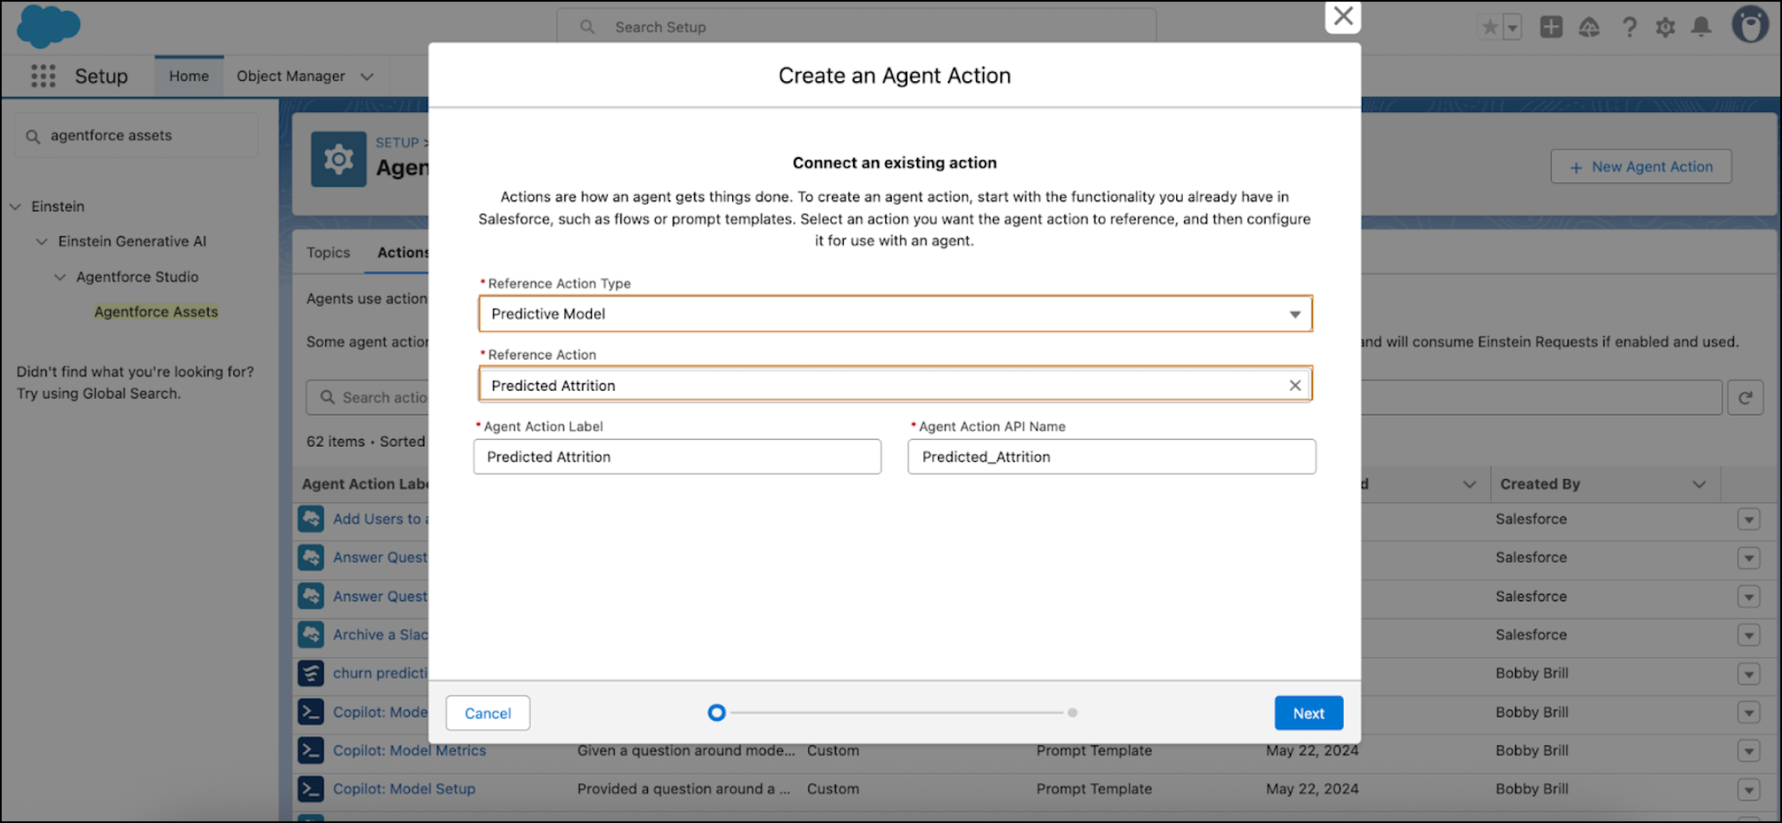Open the Trailhead guidance icon
1782x823 pixels.
tap(1589, 27)
